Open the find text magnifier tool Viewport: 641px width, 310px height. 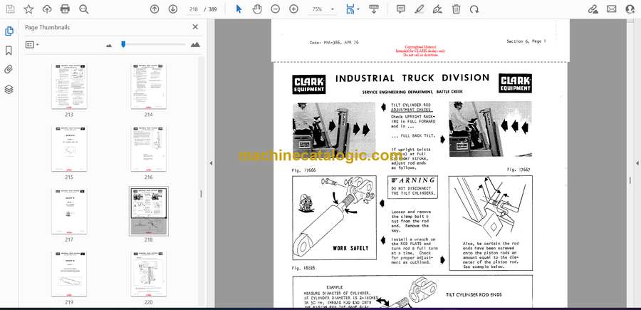(x=84, y=9)
